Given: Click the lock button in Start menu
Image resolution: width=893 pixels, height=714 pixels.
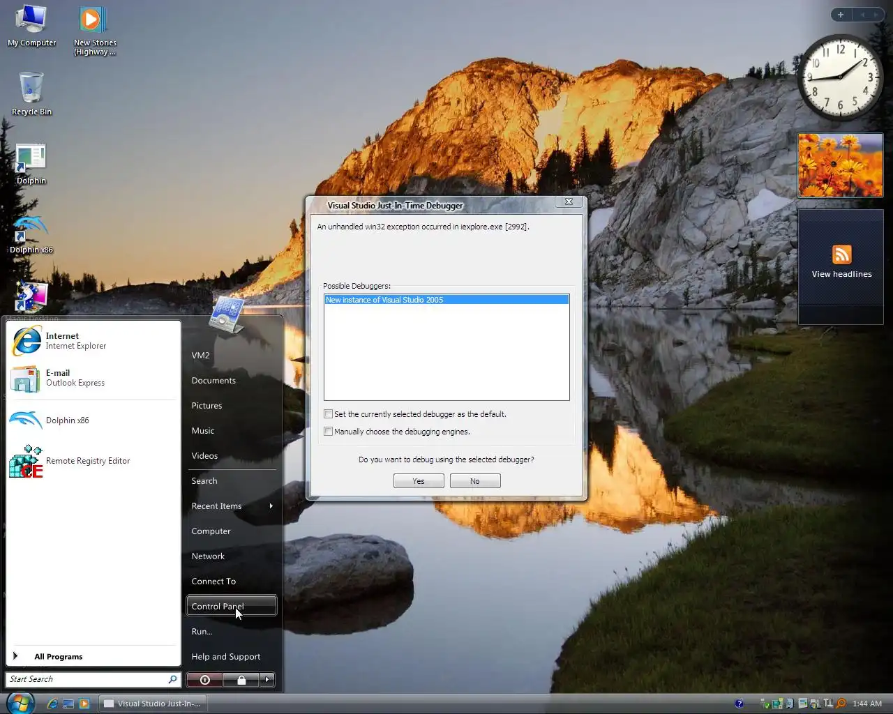Looking at the screenshot, I should pos(241,680).
